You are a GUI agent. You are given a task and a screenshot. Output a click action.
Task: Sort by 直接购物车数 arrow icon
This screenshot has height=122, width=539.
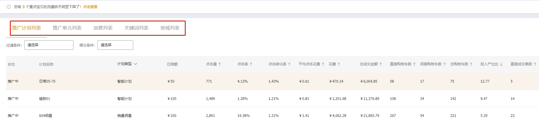pyautogui.click(x=414, y=64)
